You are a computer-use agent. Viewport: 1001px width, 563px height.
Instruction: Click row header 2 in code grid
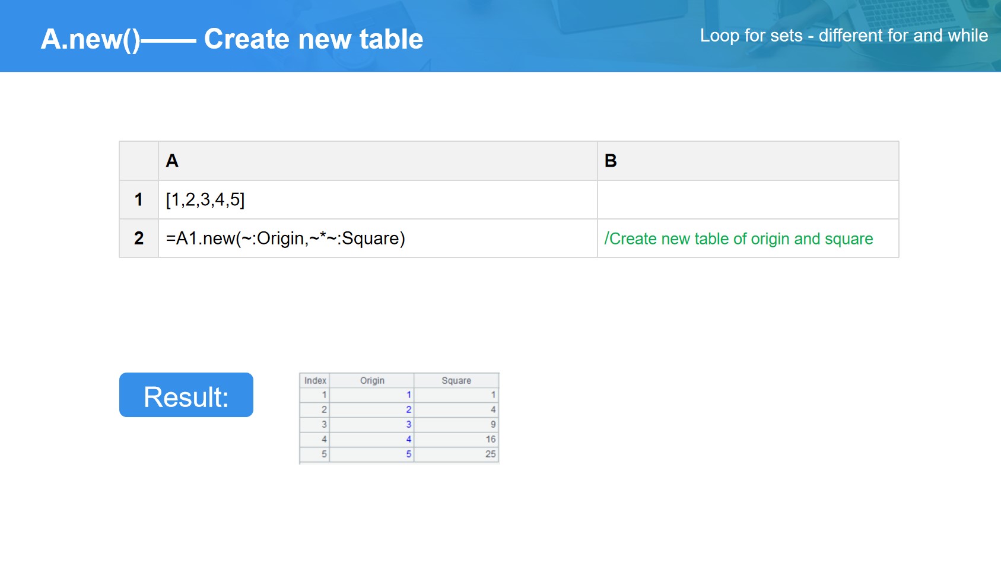pos(139,238)
